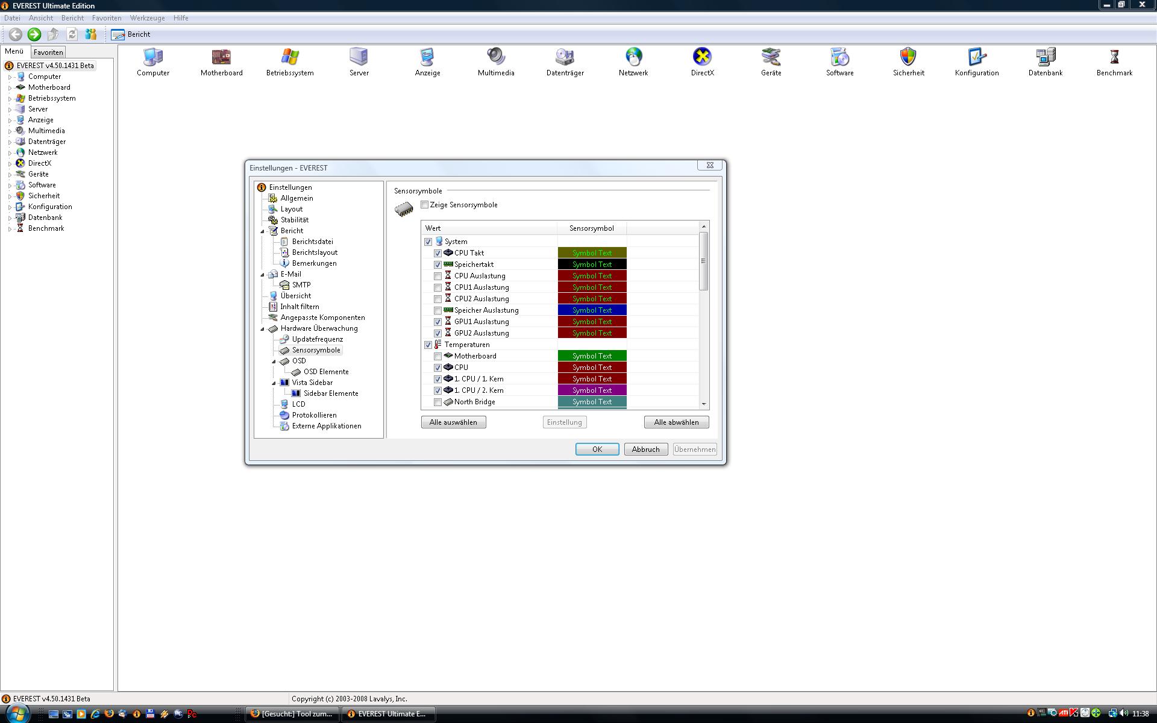Click the sensor list scrollbar down arrow
Viewport: 1157px width, 723px height.
pyautogui.click(x=703, y=404)
